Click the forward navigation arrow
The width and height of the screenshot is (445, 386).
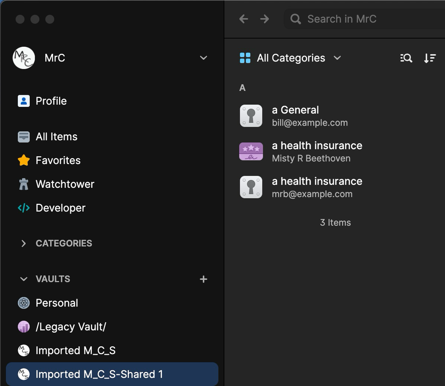pos(265,19)
